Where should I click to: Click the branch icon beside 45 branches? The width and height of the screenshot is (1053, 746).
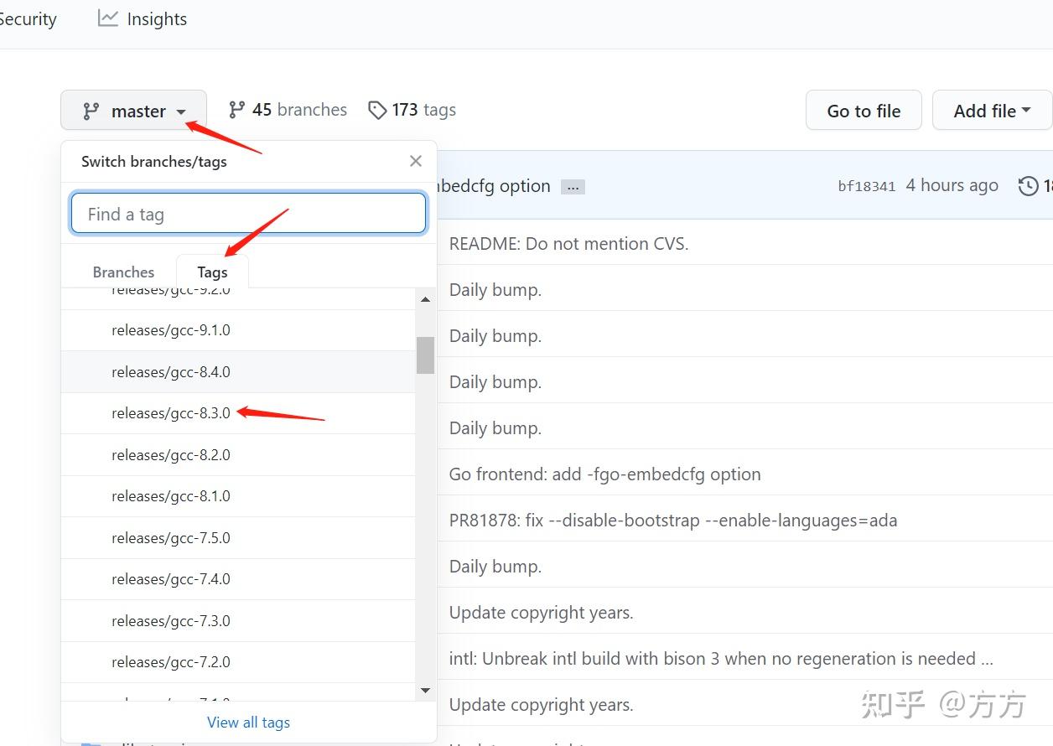coord(237,110)
